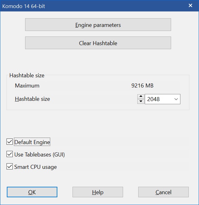The image size is (199, 205).
Task: Click into the 2048 hashtable value field
Action: coord(157,99)
